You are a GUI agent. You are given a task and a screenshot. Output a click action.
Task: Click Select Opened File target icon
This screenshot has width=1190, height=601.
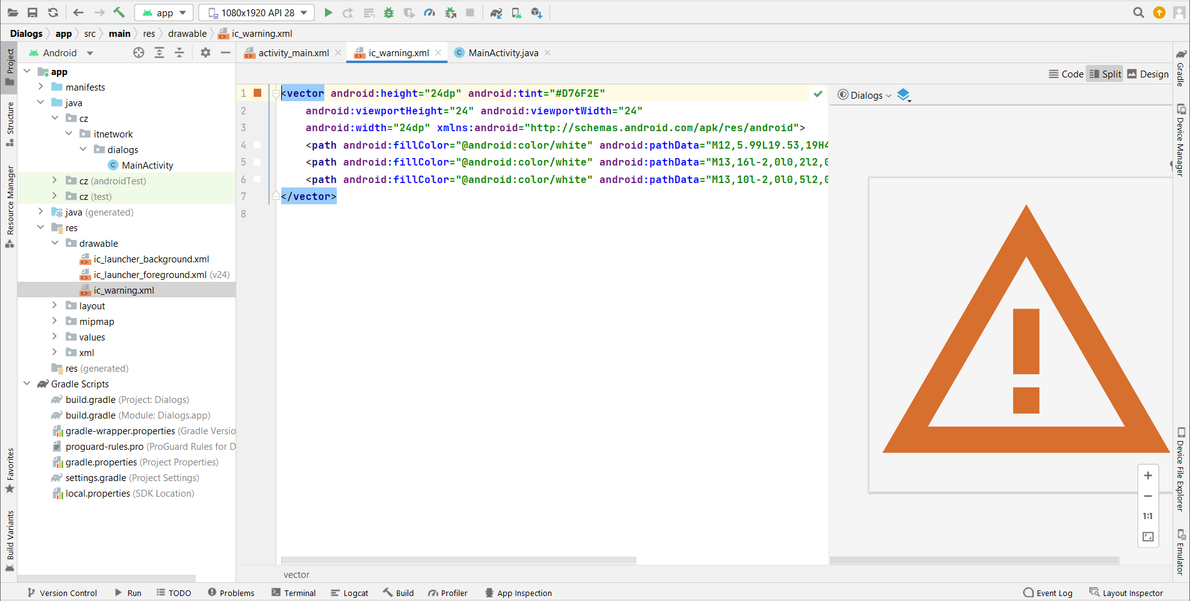[x=139, y=53]
